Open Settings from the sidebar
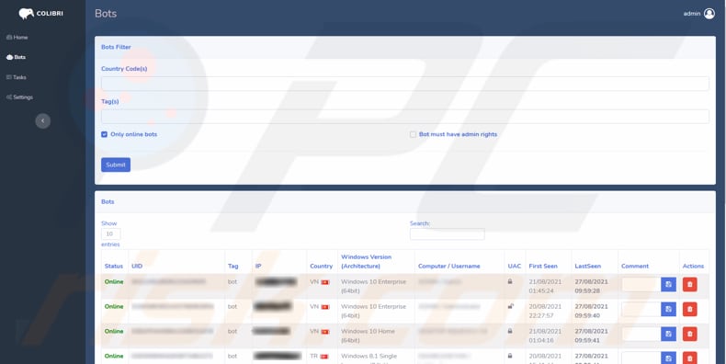The height and width of the screenshot is (364, 726). tap(19, 97)
